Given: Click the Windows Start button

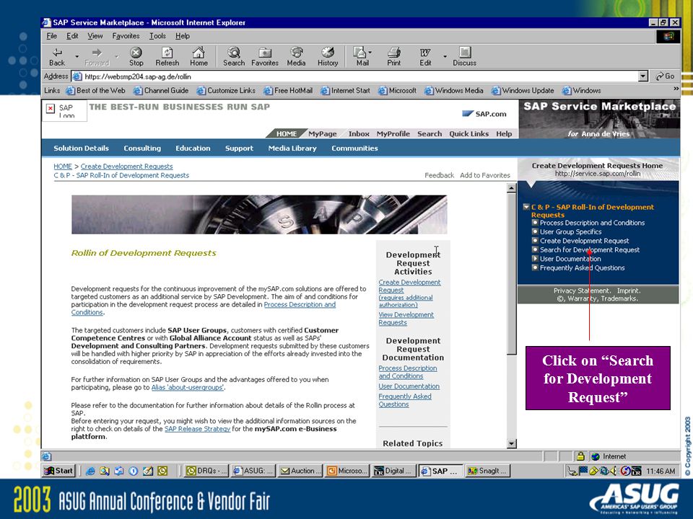Looking at the screenshot, I should coord(58,471).
